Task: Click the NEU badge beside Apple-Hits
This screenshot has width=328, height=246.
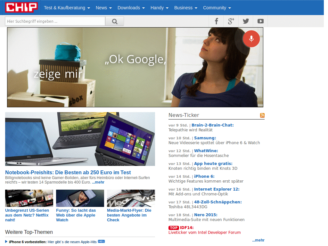Action: pos(101,242)
